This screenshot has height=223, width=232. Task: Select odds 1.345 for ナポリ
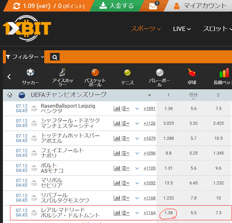point(218,153)
